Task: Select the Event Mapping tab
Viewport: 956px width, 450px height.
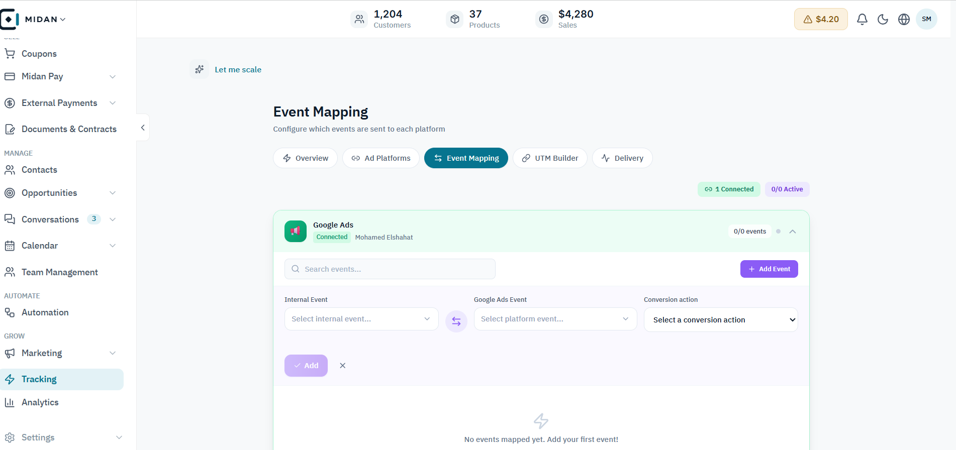Action: coord(466,158)
